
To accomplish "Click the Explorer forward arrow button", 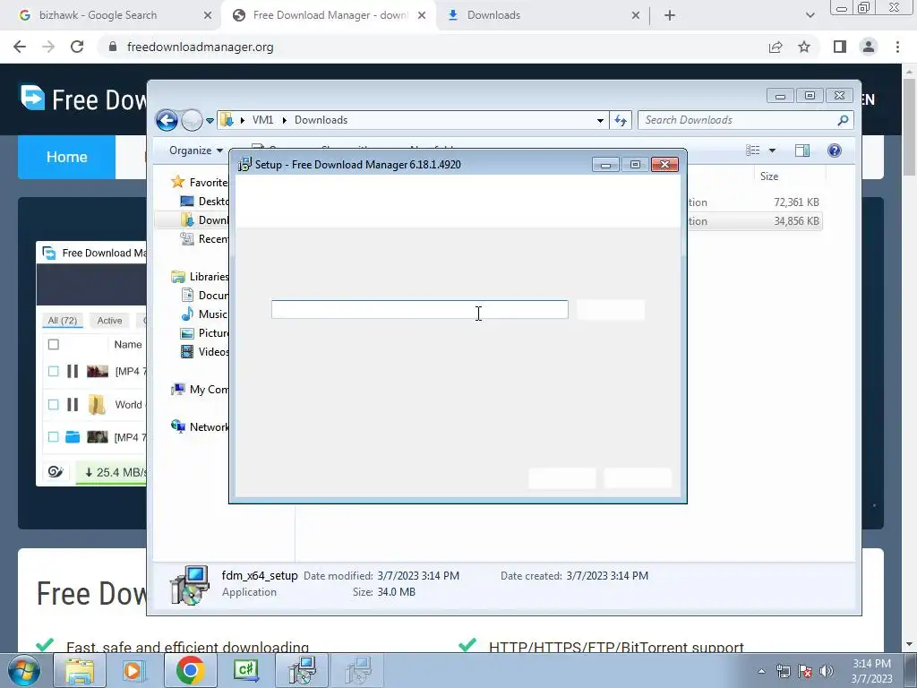I will coord(192,121).
